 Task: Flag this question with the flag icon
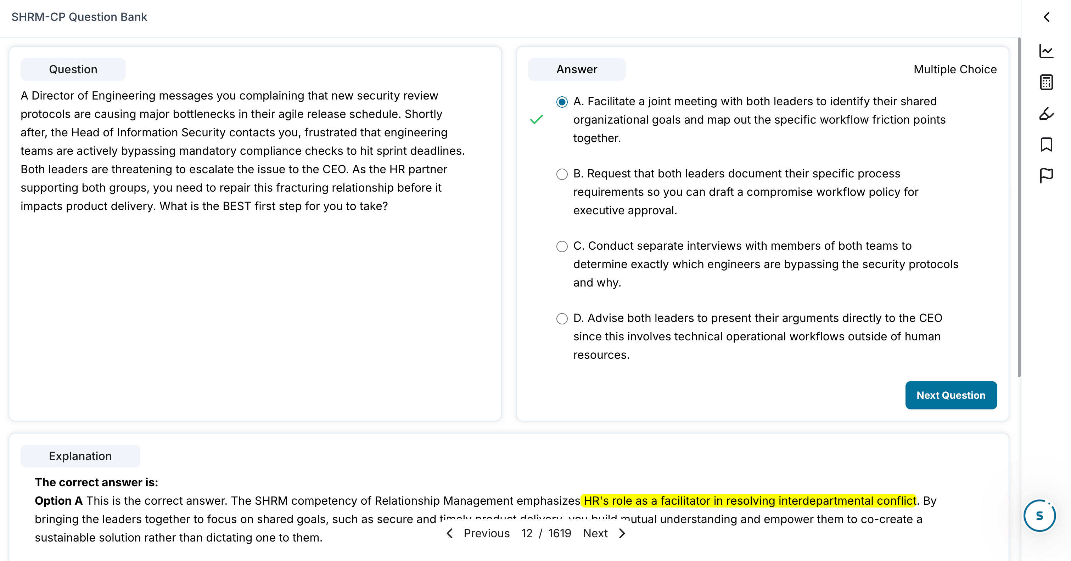1047,175
